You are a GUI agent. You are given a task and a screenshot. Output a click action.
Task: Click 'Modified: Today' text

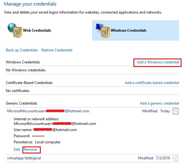pos(156,111)
